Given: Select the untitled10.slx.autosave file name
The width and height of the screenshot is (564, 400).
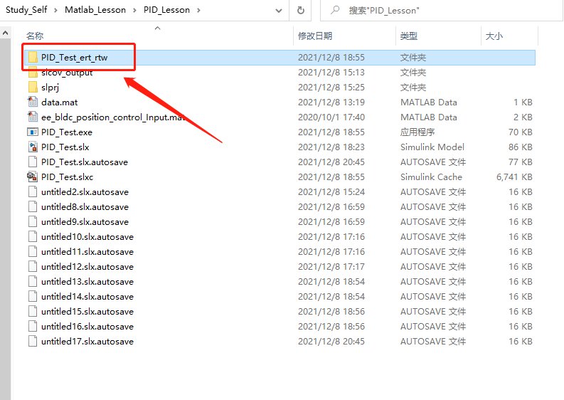Looking at the screenshot, I should click(87, 236).
